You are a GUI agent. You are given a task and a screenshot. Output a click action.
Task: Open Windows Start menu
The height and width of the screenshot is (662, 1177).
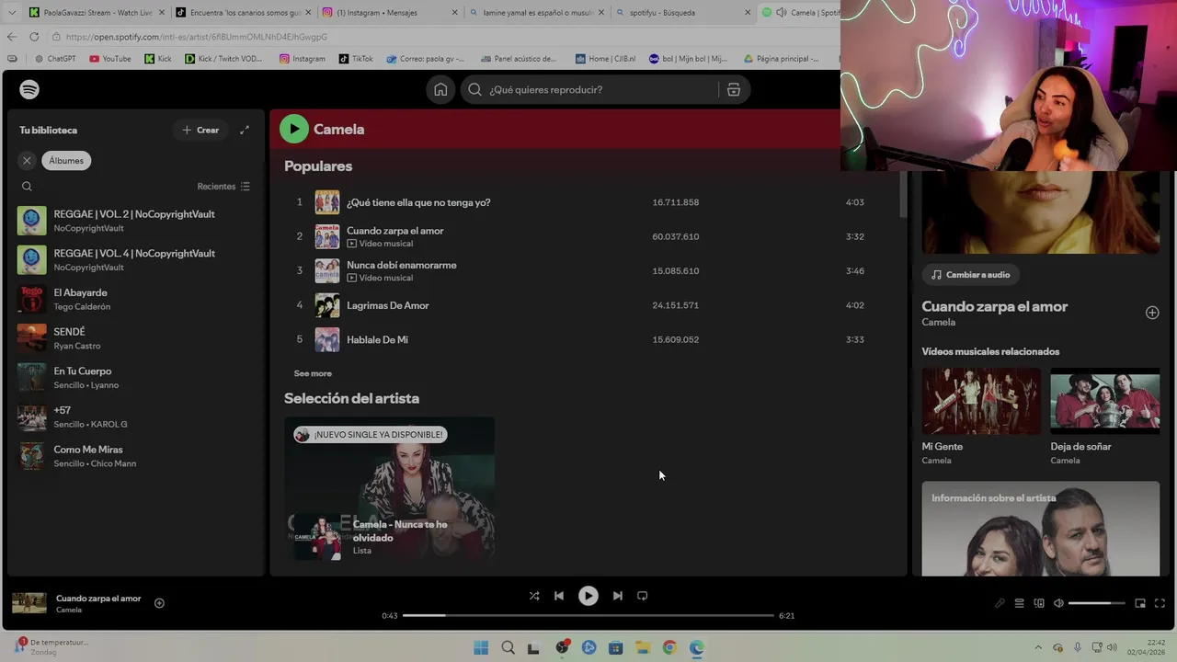click(481, 647)
